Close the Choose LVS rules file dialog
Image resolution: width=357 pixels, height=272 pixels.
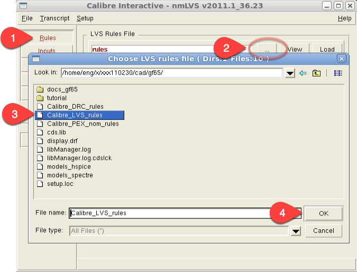341,59
